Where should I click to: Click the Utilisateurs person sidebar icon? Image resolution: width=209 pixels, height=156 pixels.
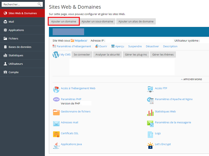click(5, 64)
